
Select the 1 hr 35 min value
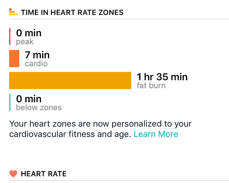162,77
